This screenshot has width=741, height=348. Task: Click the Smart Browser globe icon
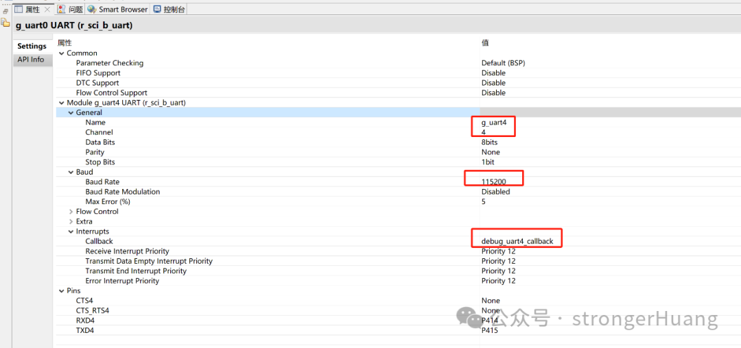tap(91, 9)
